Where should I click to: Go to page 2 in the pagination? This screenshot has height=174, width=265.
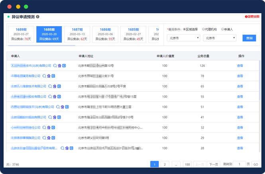coord(165,164)
